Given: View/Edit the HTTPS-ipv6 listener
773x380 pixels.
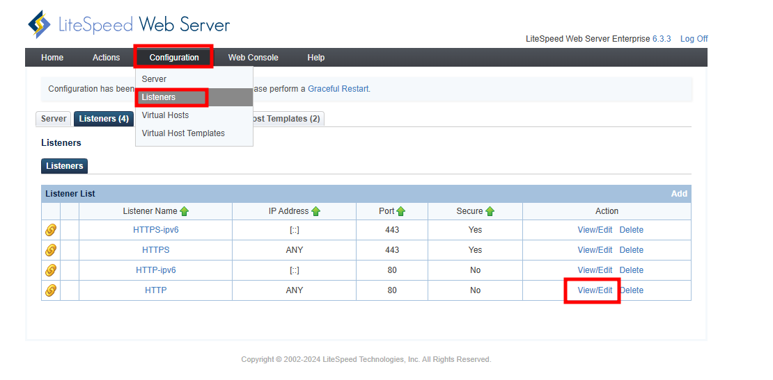Looking at the screenshot, I should click(595, 229).
